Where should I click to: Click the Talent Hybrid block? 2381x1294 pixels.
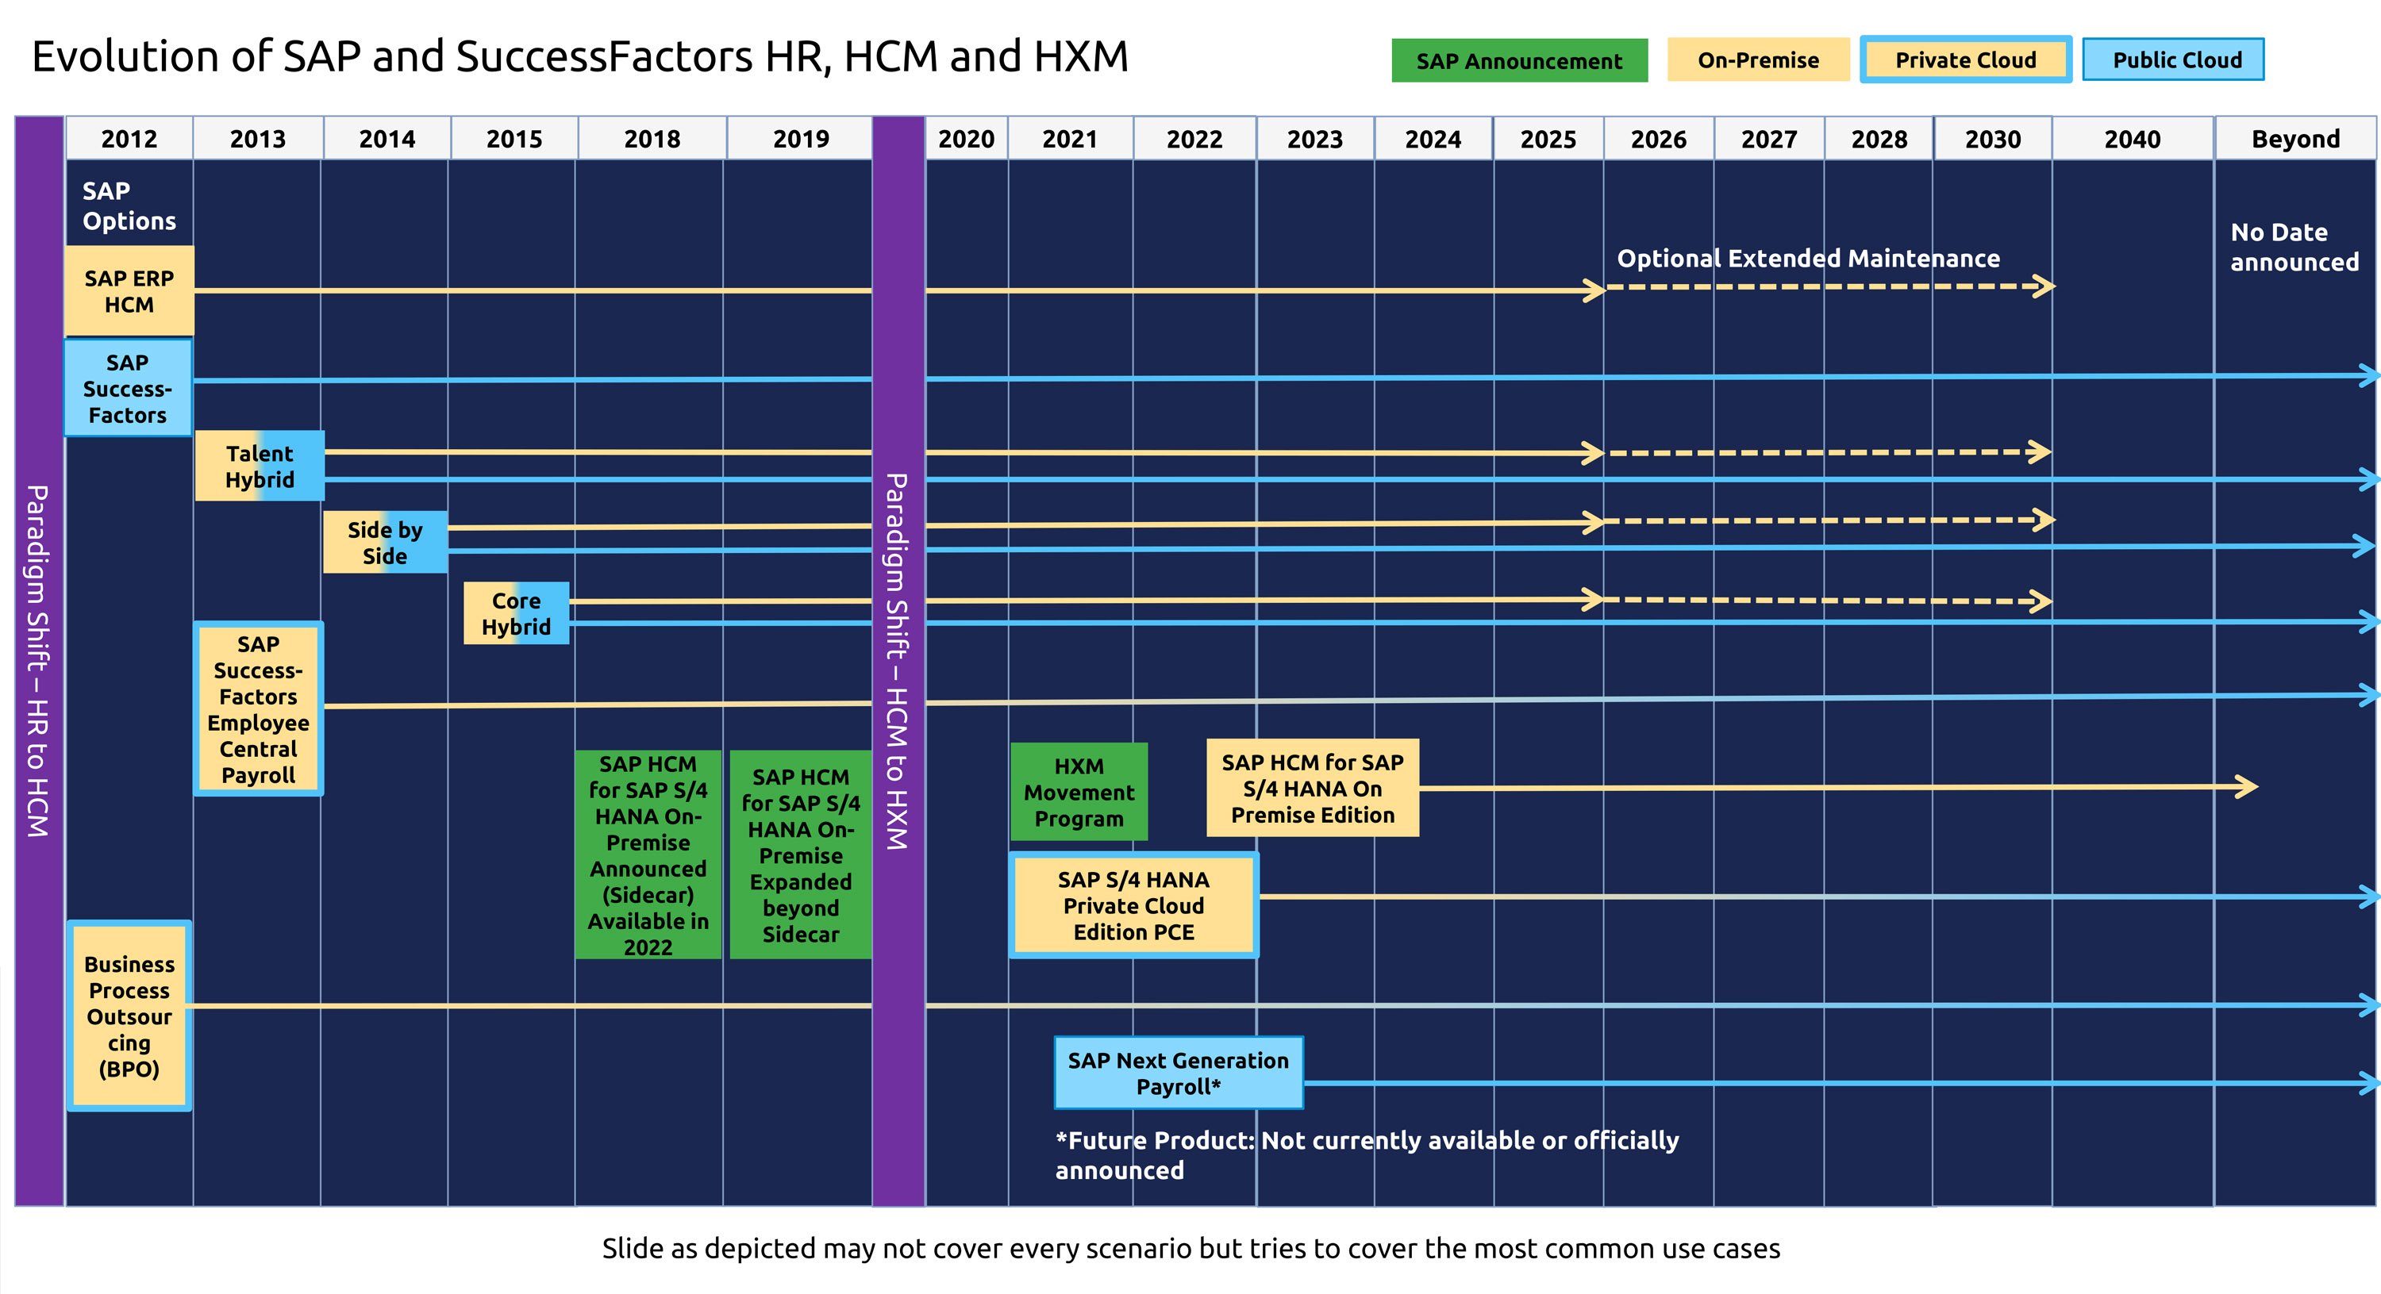point(260,467)
